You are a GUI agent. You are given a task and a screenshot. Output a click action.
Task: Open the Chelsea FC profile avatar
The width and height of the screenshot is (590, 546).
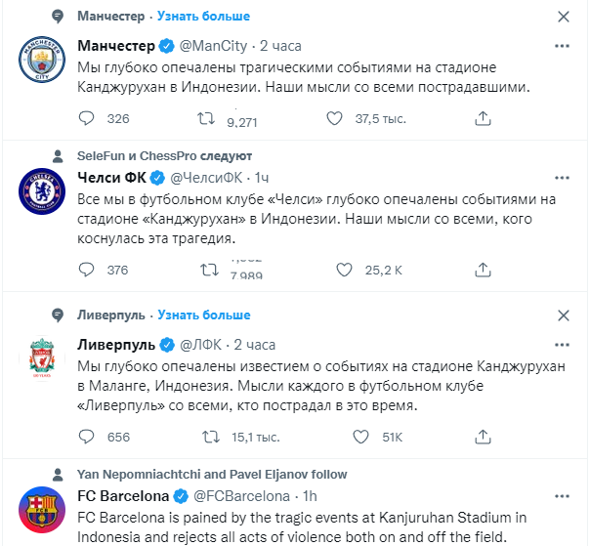click(x=43, y=189)
